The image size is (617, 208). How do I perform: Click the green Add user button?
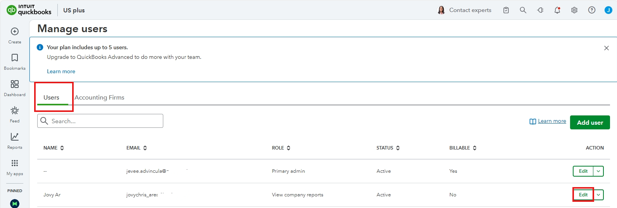point(589,122)
